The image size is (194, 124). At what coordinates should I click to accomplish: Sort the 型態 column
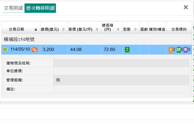click(x=135, y=29)
